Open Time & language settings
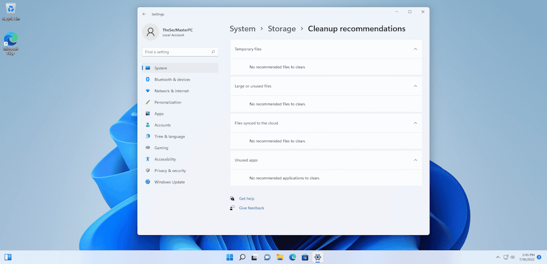Screen dimensions: 547x264 click(181, 137)
